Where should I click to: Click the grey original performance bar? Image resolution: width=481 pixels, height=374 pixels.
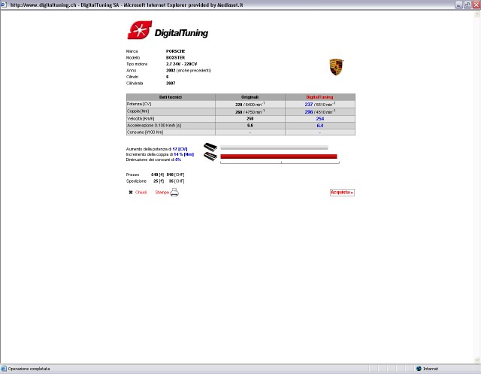274,147
